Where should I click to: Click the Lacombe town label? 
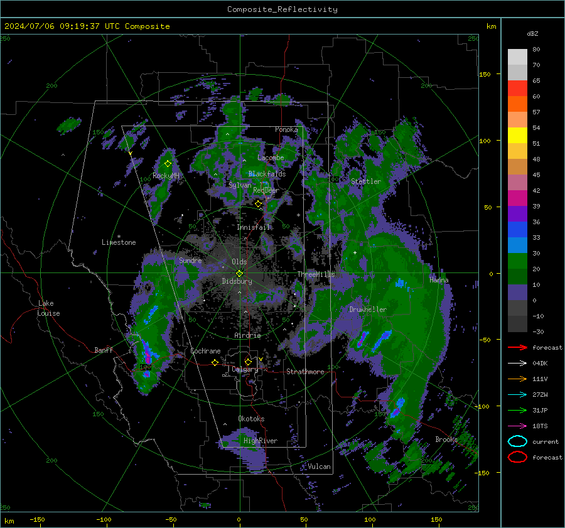point(271,158)
